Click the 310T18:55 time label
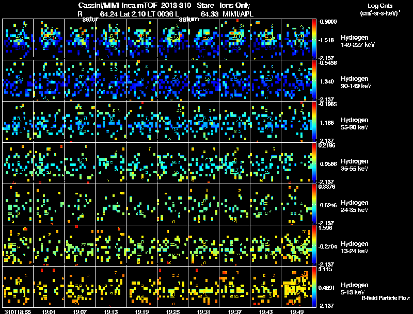This screenshot has width=413, height=314. click(x=18, y=311)
